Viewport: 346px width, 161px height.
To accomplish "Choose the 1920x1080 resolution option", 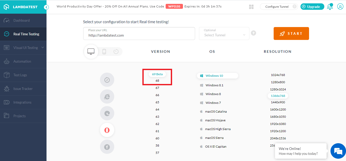I will [278, 124].
